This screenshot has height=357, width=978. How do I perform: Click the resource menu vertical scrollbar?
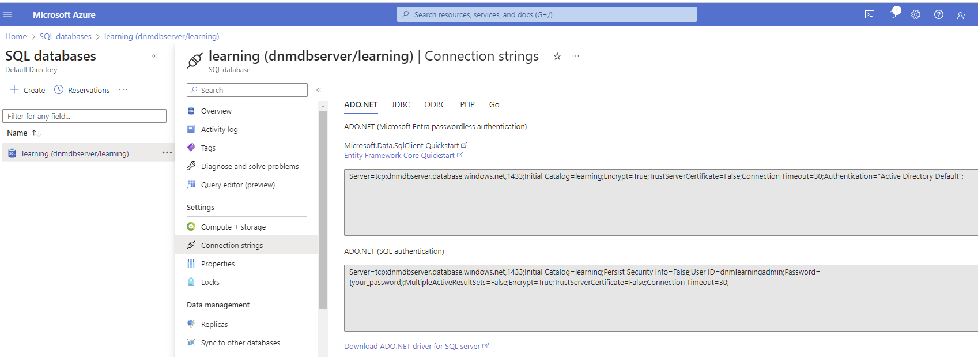(323, 209)
